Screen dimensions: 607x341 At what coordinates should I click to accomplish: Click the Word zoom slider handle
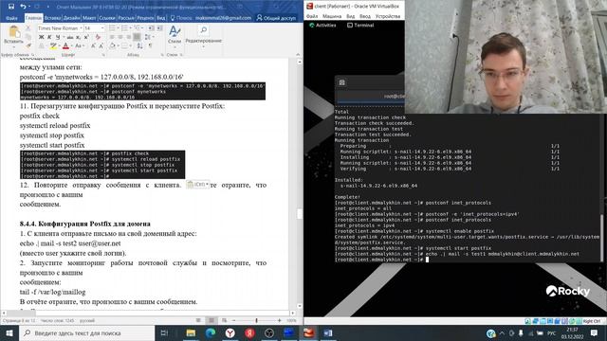coord(256,320)
